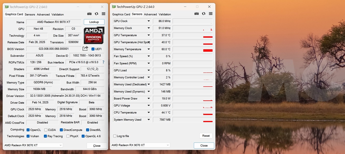Open the hamburger menu in Graphics Card window
Image resolution: width=345 pixels, height=154 pixels.
(104, 14)
